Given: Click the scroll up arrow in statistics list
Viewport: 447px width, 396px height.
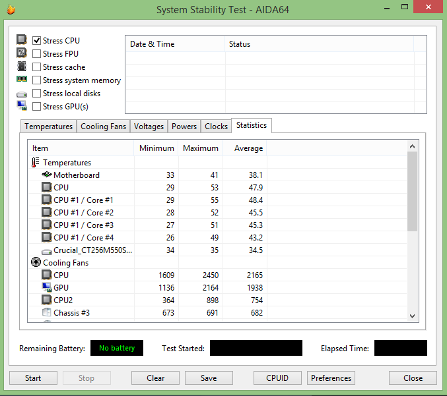Looking at the screenshot, I should [412, 146].
